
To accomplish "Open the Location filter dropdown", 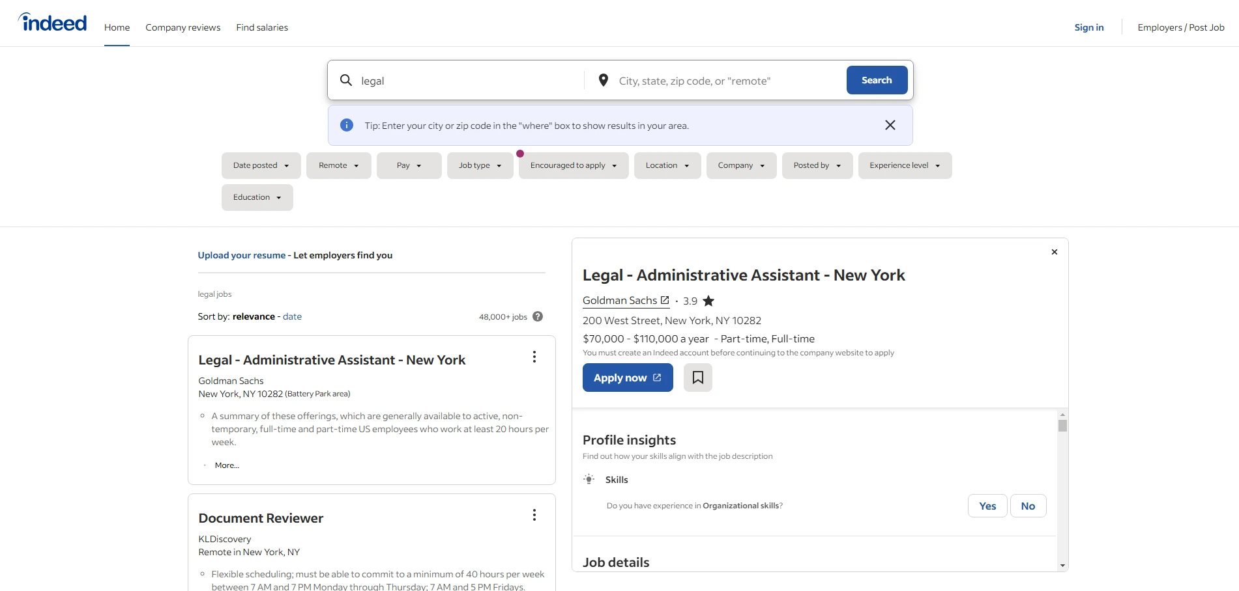I will tap(667, 165).
